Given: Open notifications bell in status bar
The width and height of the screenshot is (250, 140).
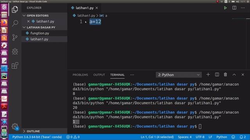Looking at the screenshot, I should (243, 137).
